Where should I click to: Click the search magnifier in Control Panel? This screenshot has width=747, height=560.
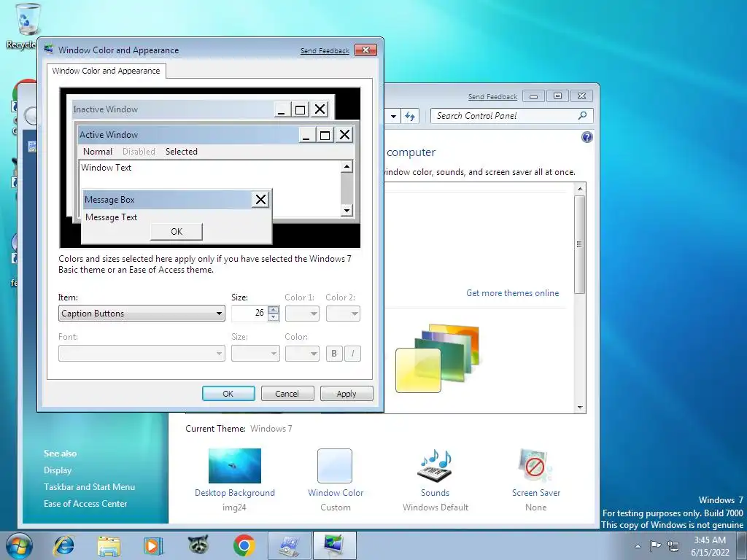click(582, 115)
